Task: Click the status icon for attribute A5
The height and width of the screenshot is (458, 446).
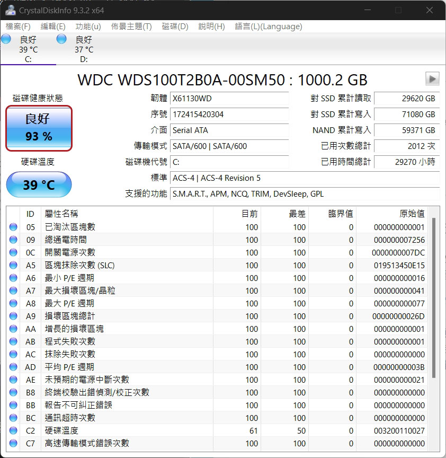Action: tap(13, 265)
